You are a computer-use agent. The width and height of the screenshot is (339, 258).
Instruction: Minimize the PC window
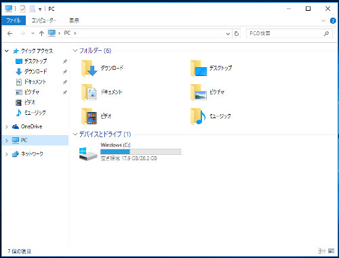(x=289, y=9)
